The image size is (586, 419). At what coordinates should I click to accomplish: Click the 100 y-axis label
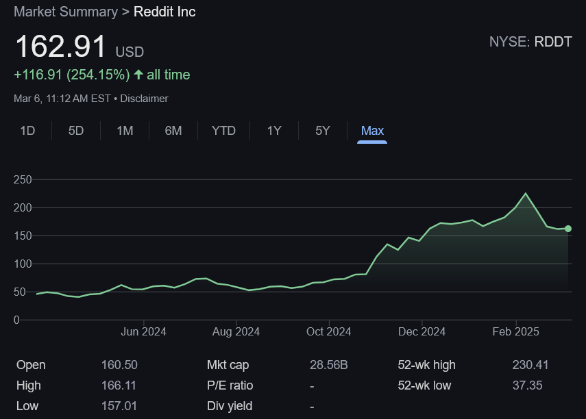23,264
